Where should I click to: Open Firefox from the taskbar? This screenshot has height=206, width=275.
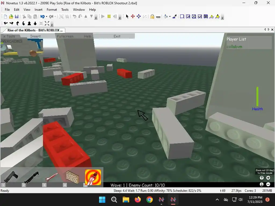coord(138,200)
